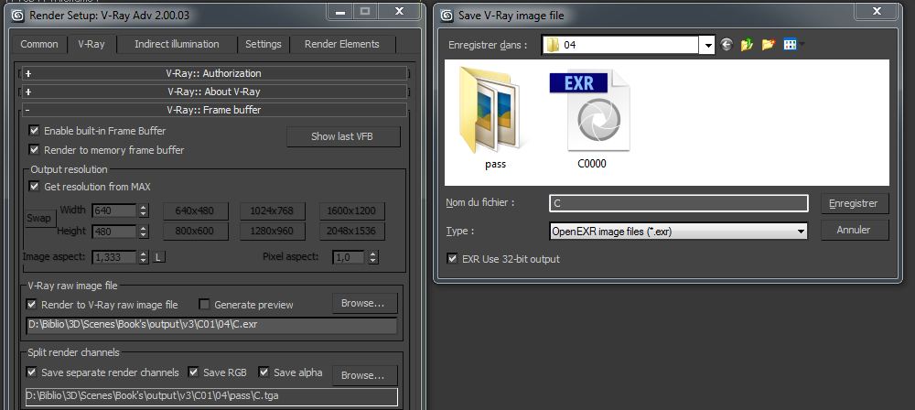Select the C0000 EXR file
The height and width of the screenshot is (410, 915).
pyautogui.click(x=592, y=119)
